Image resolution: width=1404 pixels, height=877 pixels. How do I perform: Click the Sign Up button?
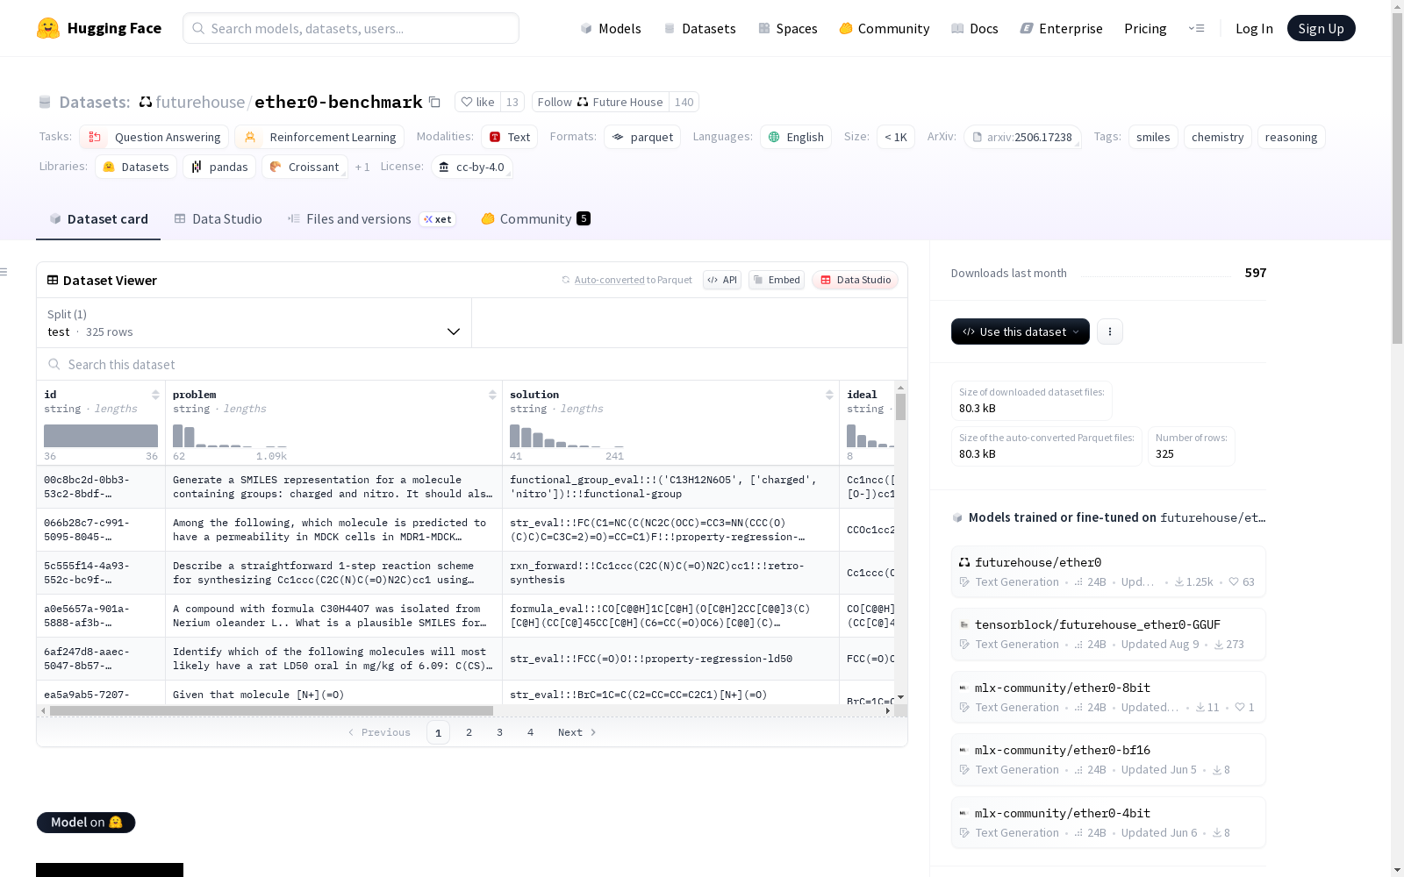(1321, 27)
